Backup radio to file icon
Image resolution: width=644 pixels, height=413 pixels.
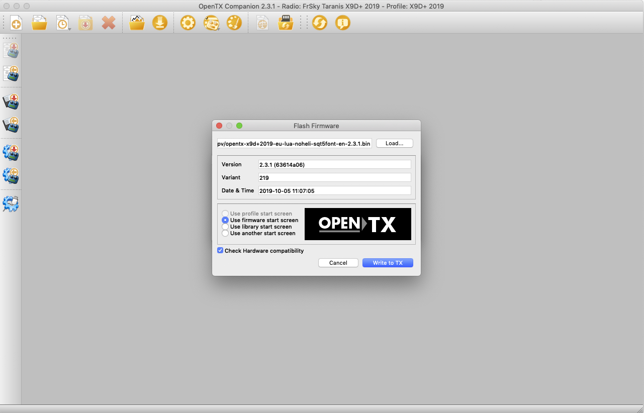point(11,124)
